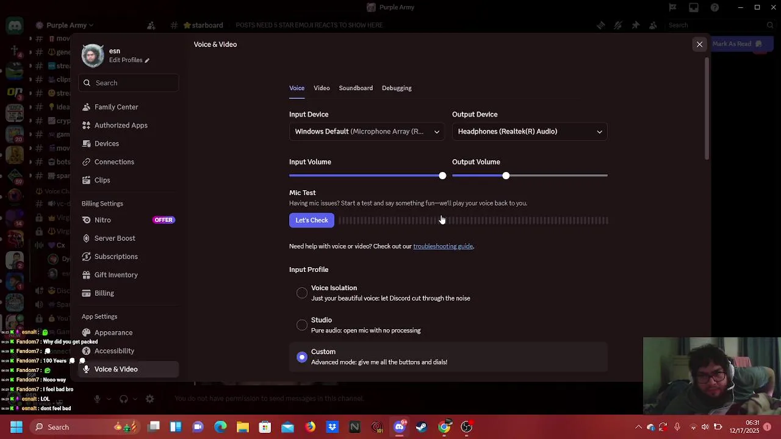Screen dimensions: 781x439
Task: Click the Discord home icon
Action: (x=15, y=26)
